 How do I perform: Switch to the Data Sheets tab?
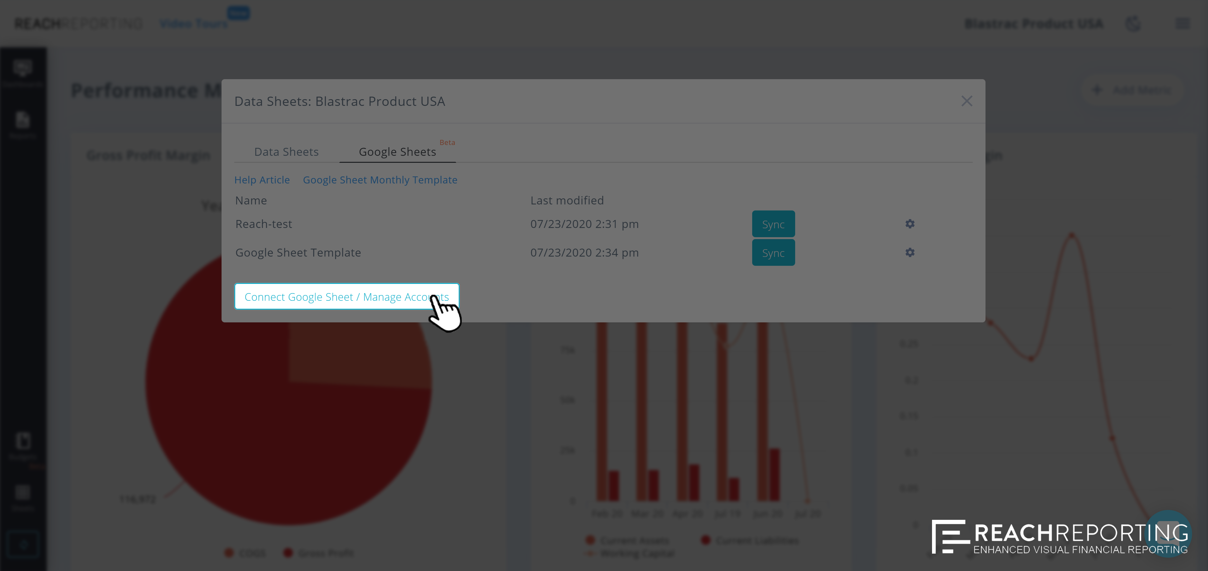(x=286, y=152)
